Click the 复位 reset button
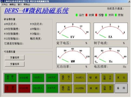 point(121,78)
